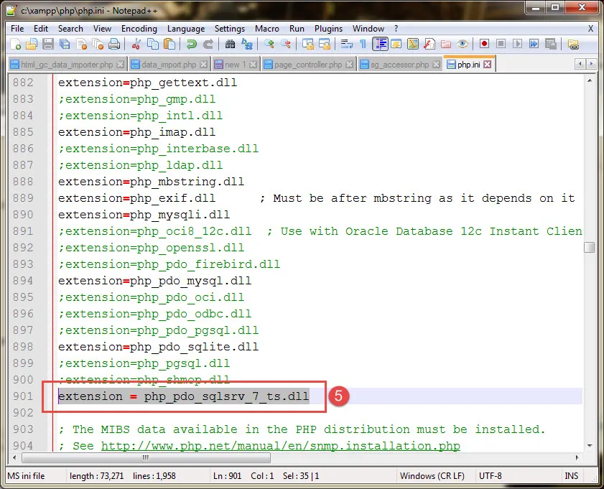Screen dimensions: 604x489
Task: Click the Replace toolbar icon
Action: click(246, 45)
